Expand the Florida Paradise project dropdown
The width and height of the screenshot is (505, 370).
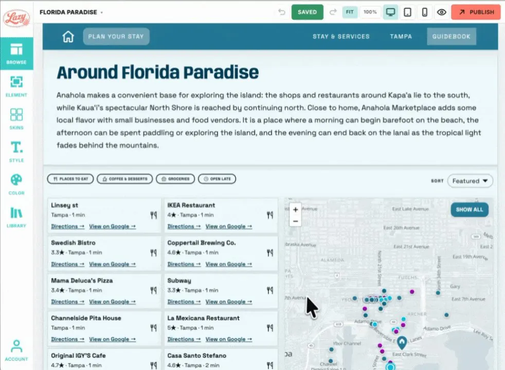point(71,12)
